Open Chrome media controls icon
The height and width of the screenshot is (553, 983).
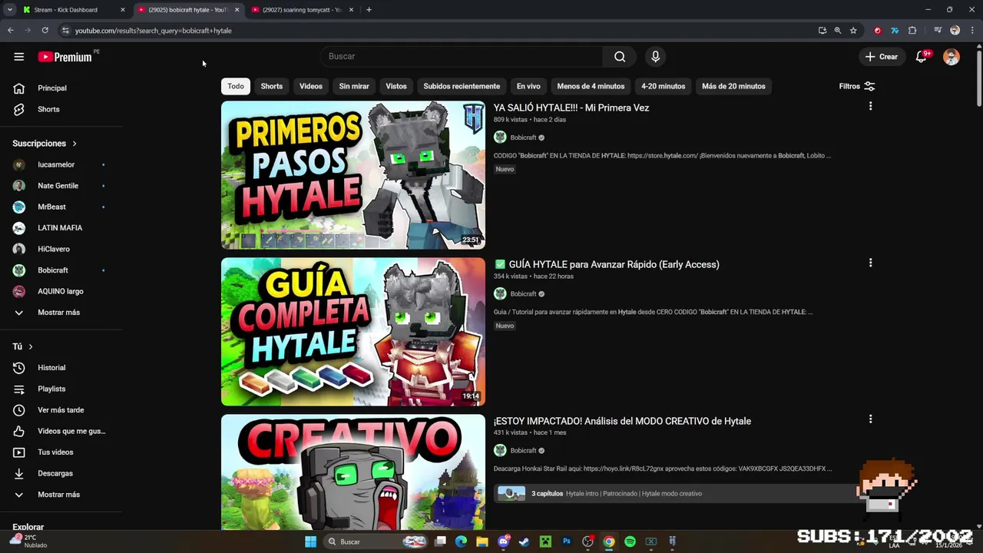[938, 31]
